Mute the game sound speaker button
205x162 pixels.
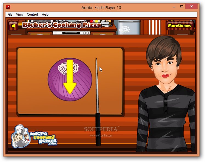point(13,26)
